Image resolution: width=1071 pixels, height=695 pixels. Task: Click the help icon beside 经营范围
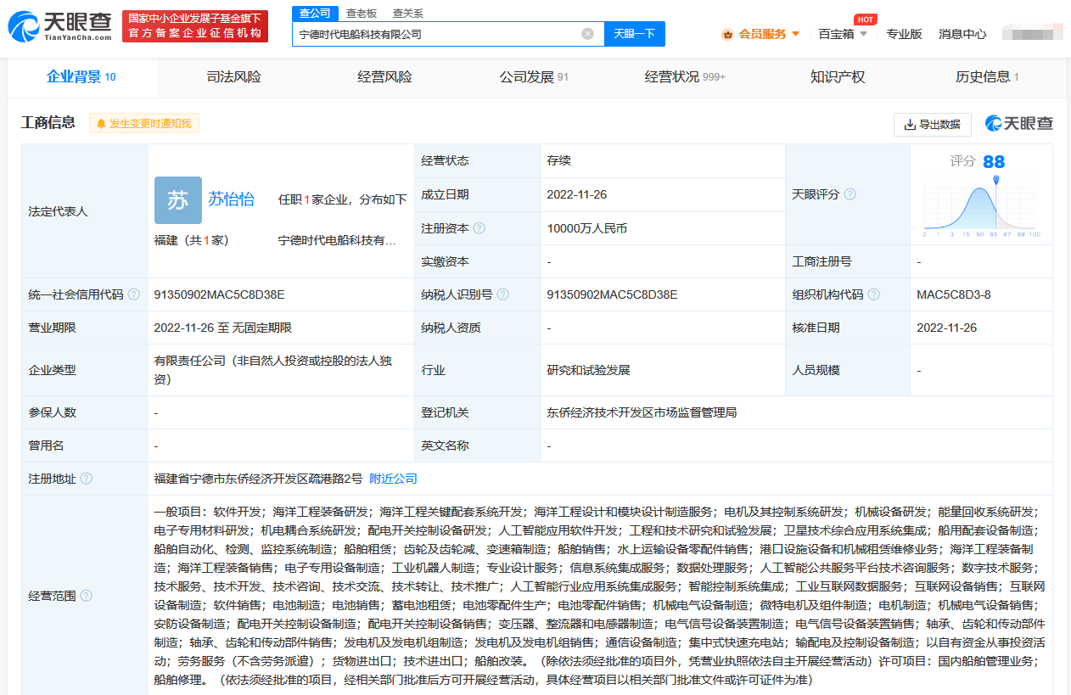(x=86, y=596)
